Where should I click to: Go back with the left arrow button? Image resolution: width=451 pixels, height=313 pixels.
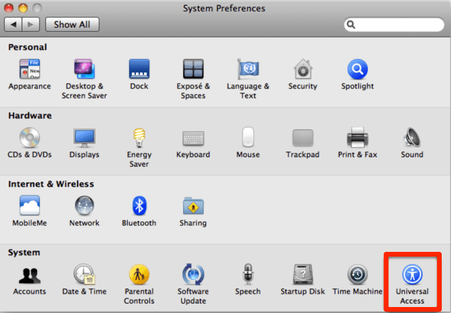coord(13,25)
